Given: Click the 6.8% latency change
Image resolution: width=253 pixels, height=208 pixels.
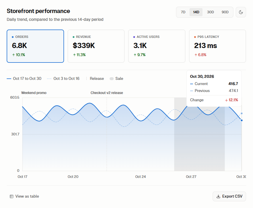Looking at the screenshot, I should click(200, 55).
